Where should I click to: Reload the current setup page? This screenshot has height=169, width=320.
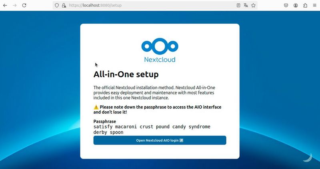click(24, 5)
